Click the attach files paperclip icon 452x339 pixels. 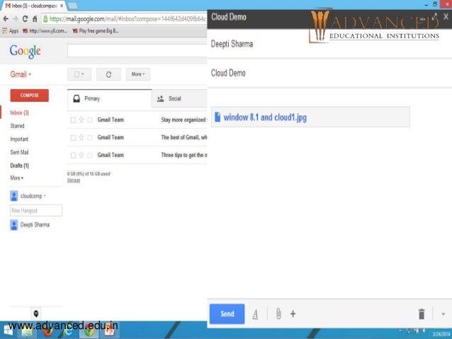point(278,314)
